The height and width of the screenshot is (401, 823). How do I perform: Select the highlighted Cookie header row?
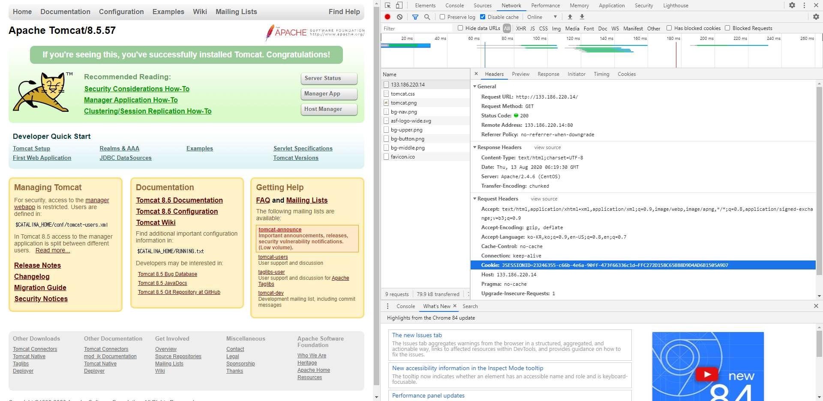[643, 265]
